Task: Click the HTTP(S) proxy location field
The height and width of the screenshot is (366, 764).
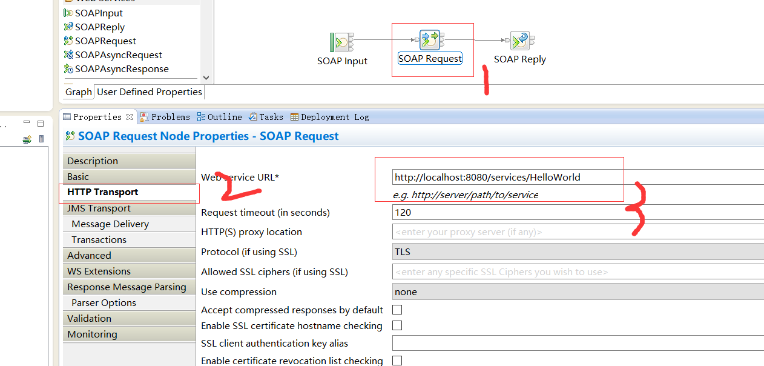Action: (x=578, y=231)
